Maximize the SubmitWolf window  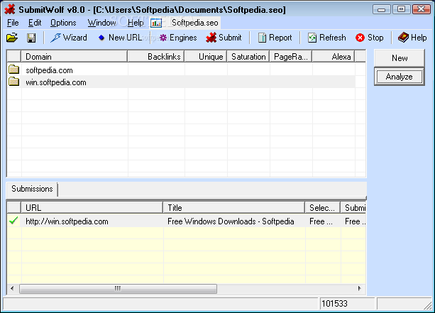(x=401, y=9)
